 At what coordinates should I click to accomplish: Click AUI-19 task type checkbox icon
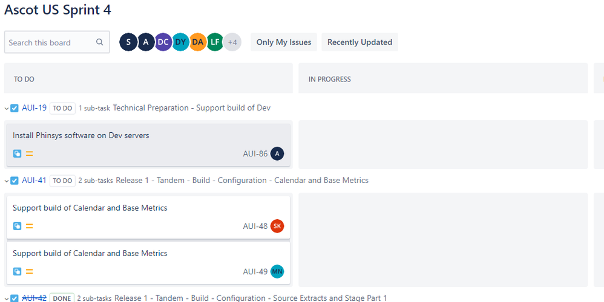coord(15,108)
